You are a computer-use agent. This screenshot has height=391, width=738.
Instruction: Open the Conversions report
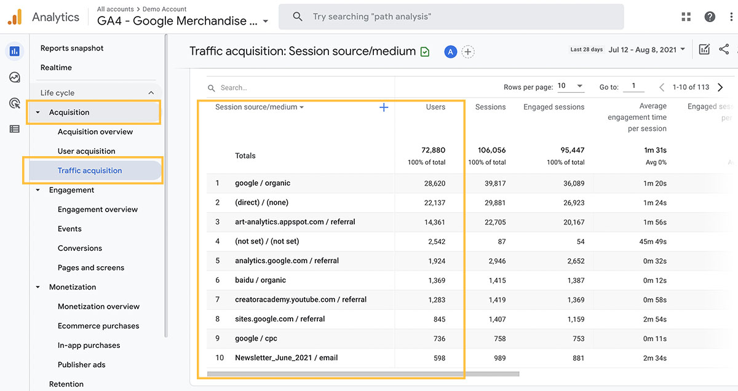tap(80, 248)
